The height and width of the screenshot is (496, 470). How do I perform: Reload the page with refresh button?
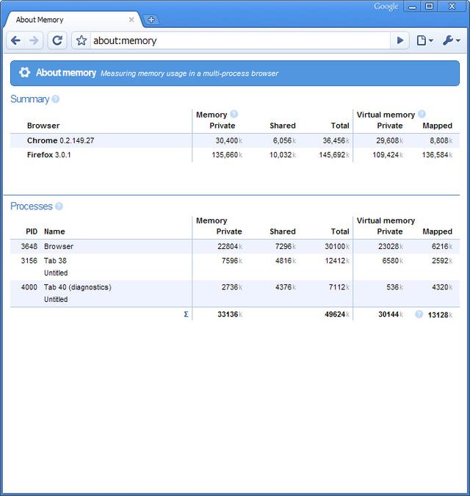click(x=57, y=41)
